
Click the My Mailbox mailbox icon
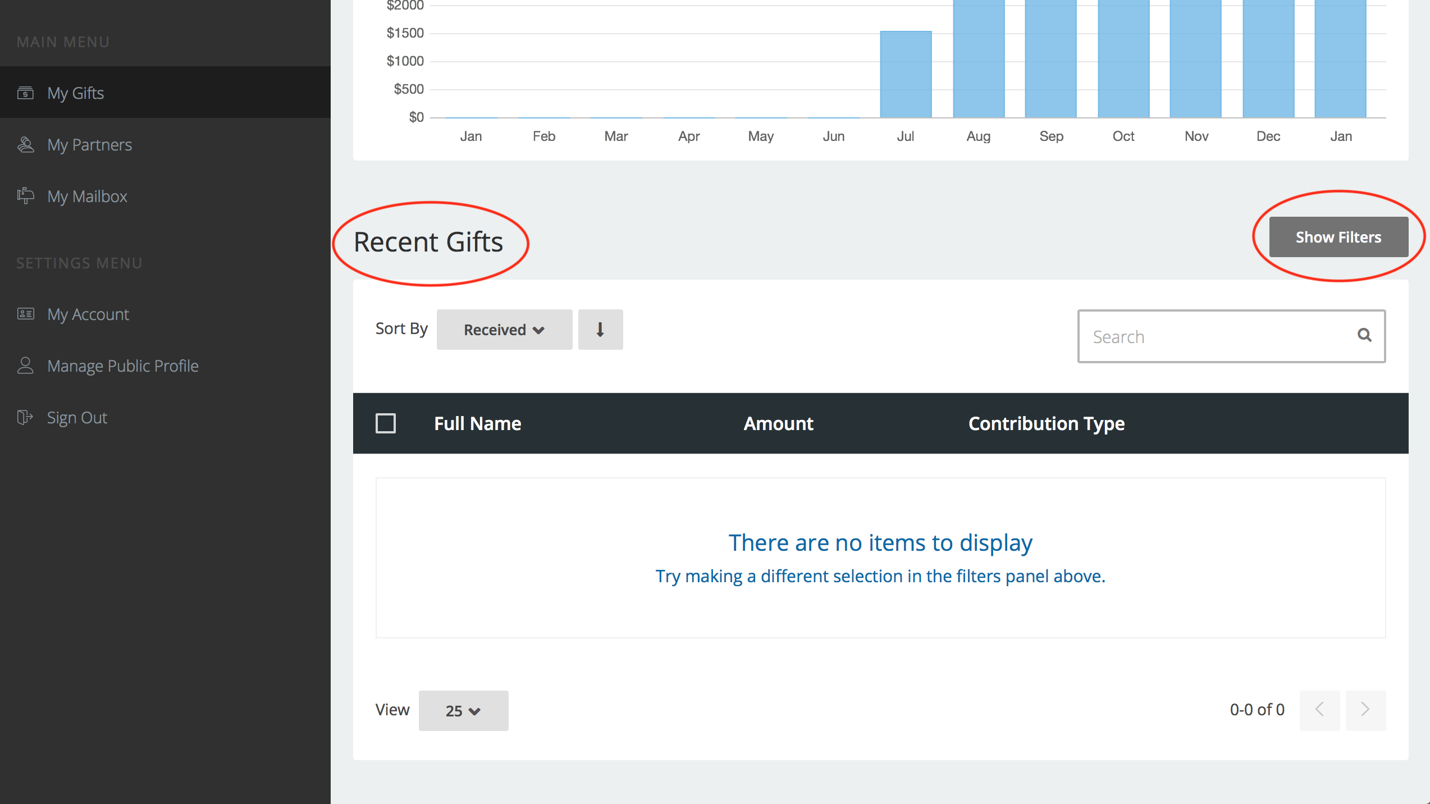point(25,196)
